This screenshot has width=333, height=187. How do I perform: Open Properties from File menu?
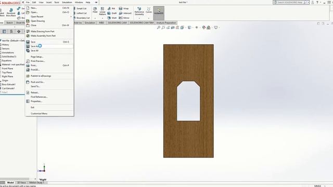point(49,101)
